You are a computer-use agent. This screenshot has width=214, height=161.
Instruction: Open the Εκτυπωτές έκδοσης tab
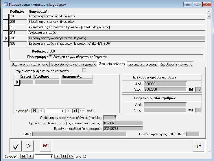tap(143, 64)
